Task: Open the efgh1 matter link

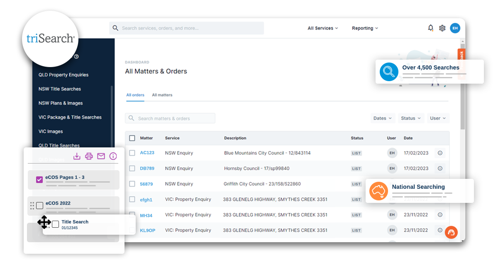Action: point(146,200)
